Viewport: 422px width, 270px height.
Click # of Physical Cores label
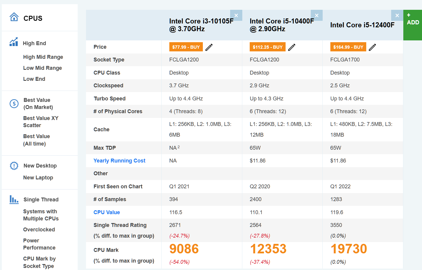(118, 111)
